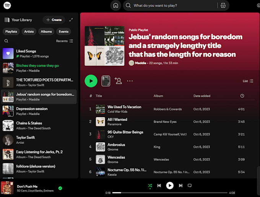This screenshot has height=197, width=260.
Task: Open THE TORTURED POETS DEPARTMENT album
Action: pos(39,82)
